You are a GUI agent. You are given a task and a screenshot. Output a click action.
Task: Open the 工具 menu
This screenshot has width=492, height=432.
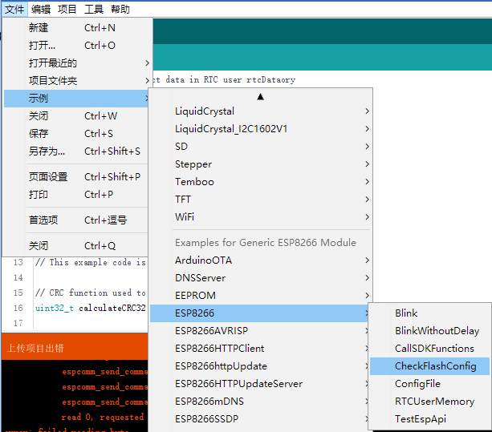[94, 9]
